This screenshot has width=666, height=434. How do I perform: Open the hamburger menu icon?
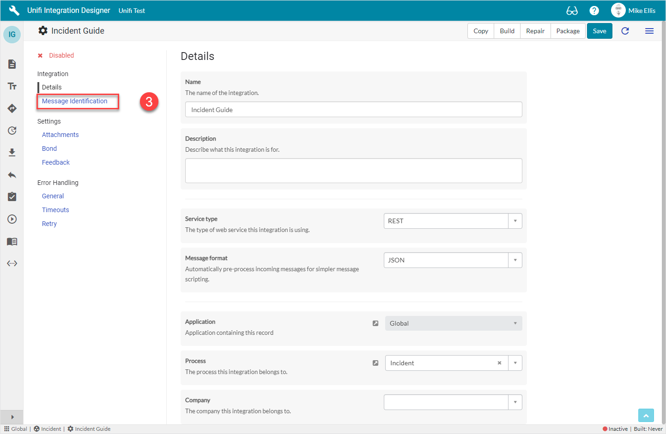click(649, 31)
